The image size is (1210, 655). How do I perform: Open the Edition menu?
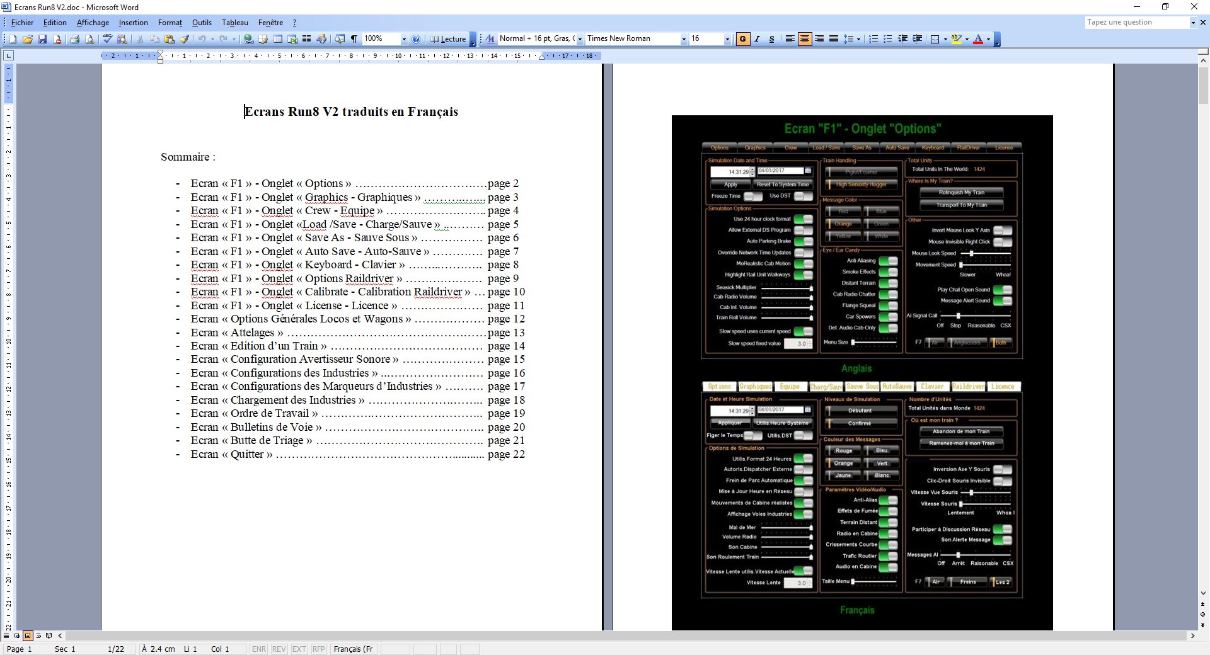55,23
